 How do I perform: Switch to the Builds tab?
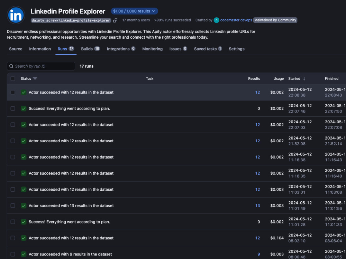(90, 49)
